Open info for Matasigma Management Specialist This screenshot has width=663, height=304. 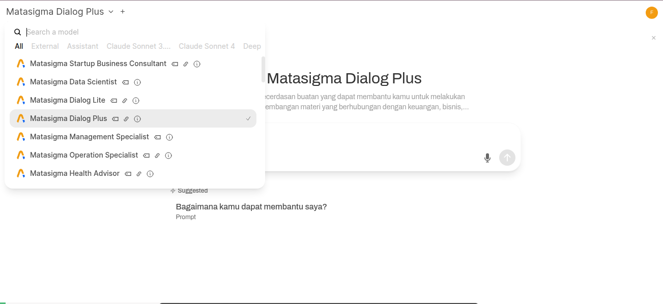(x=169, y=137)
